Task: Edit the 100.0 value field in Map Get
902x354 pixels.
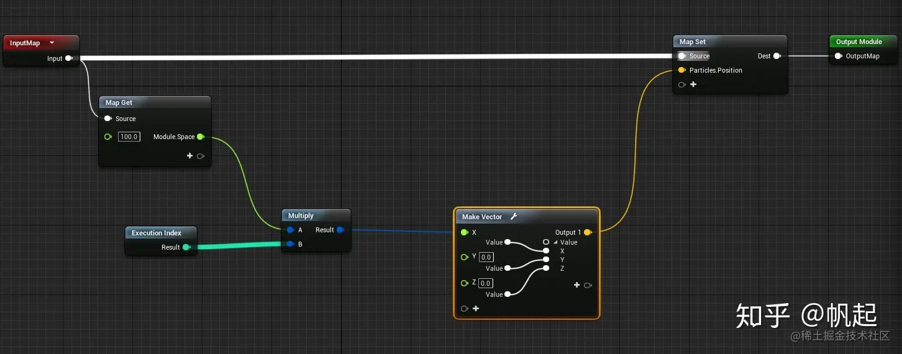Action: coord(129,137)
